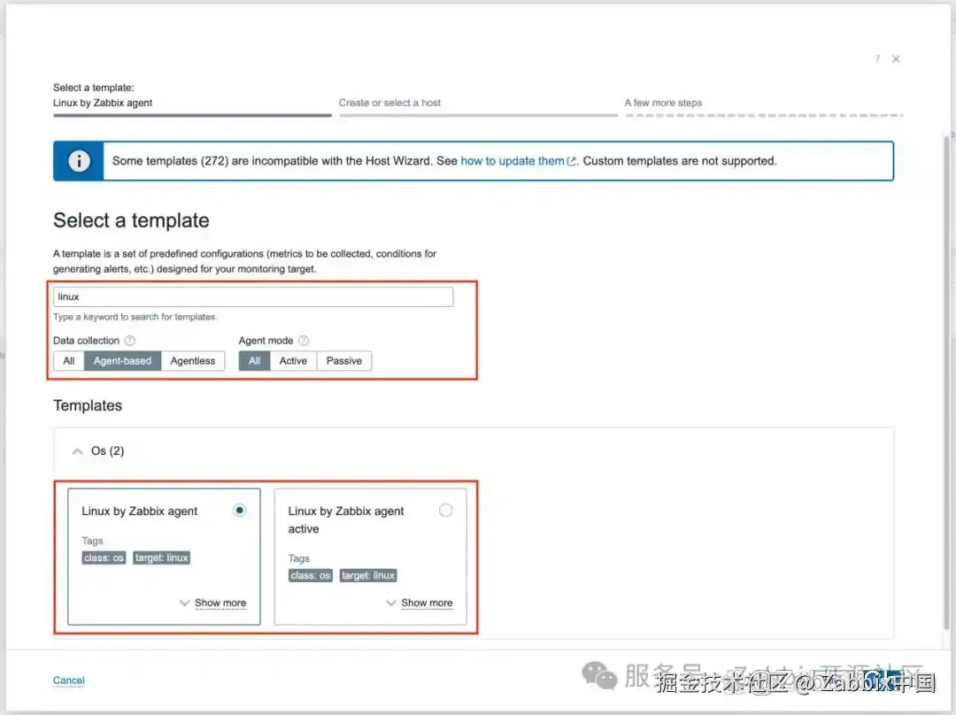Click the Agent mode help icon
Screen dimensions: 956x715
[304, 341]
